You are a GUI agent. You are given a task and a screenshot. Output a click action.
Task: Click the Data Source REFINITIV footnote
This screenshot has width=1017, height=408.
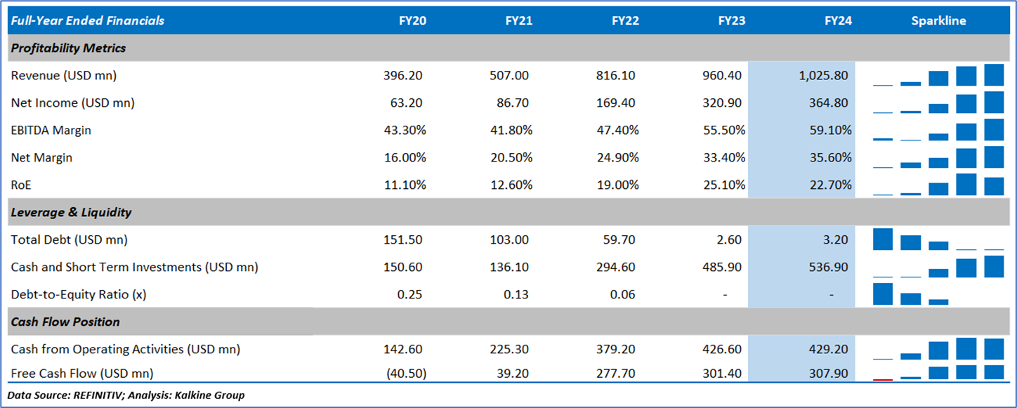(126, 395)
